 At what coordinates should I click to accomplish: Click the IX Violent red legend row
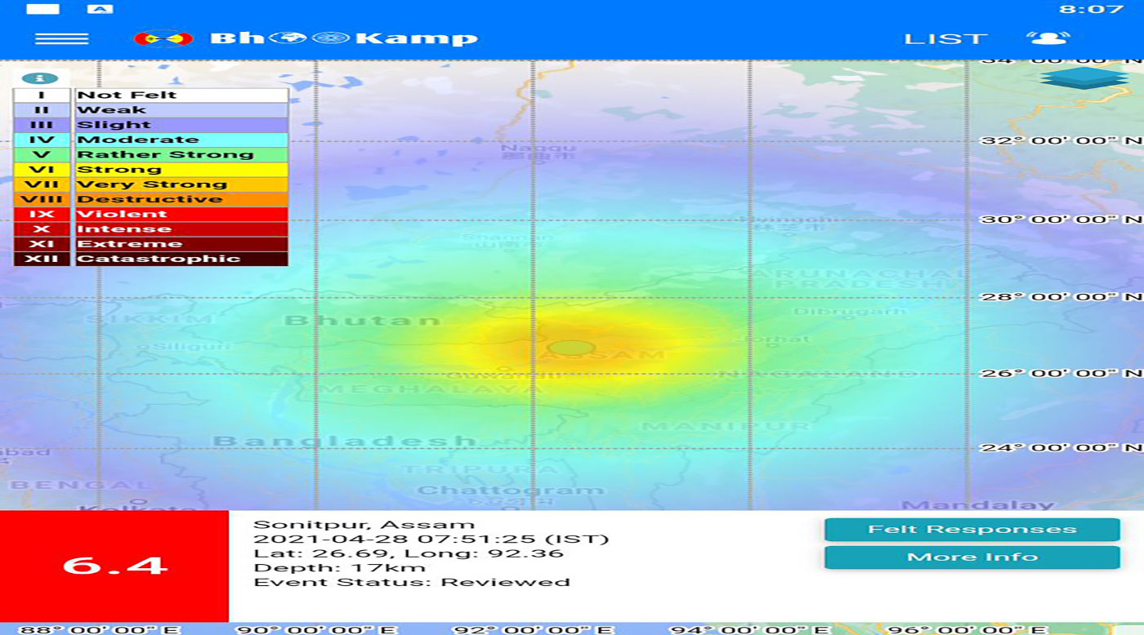(x=151, y=214)
